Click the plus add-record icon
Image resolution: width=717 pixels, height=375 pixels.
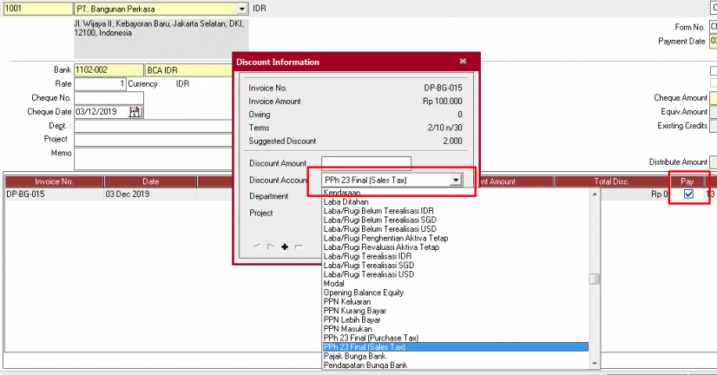tap(285, 247)
